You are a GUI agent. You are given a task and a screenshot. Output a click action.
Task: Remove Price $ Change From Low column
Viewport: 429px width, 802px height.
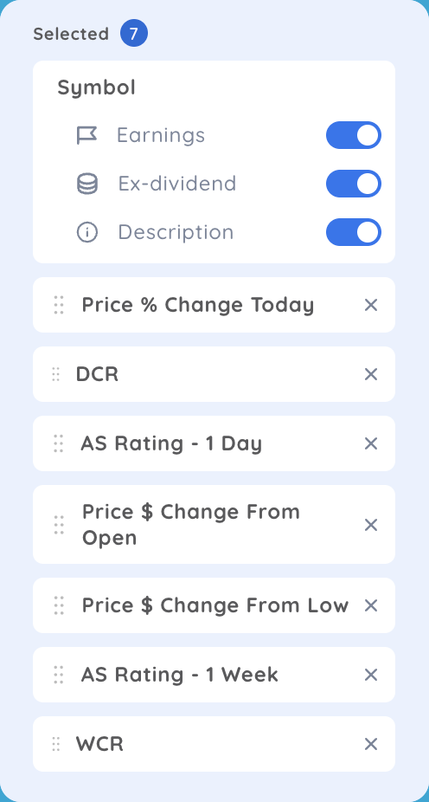pos(371,605)
